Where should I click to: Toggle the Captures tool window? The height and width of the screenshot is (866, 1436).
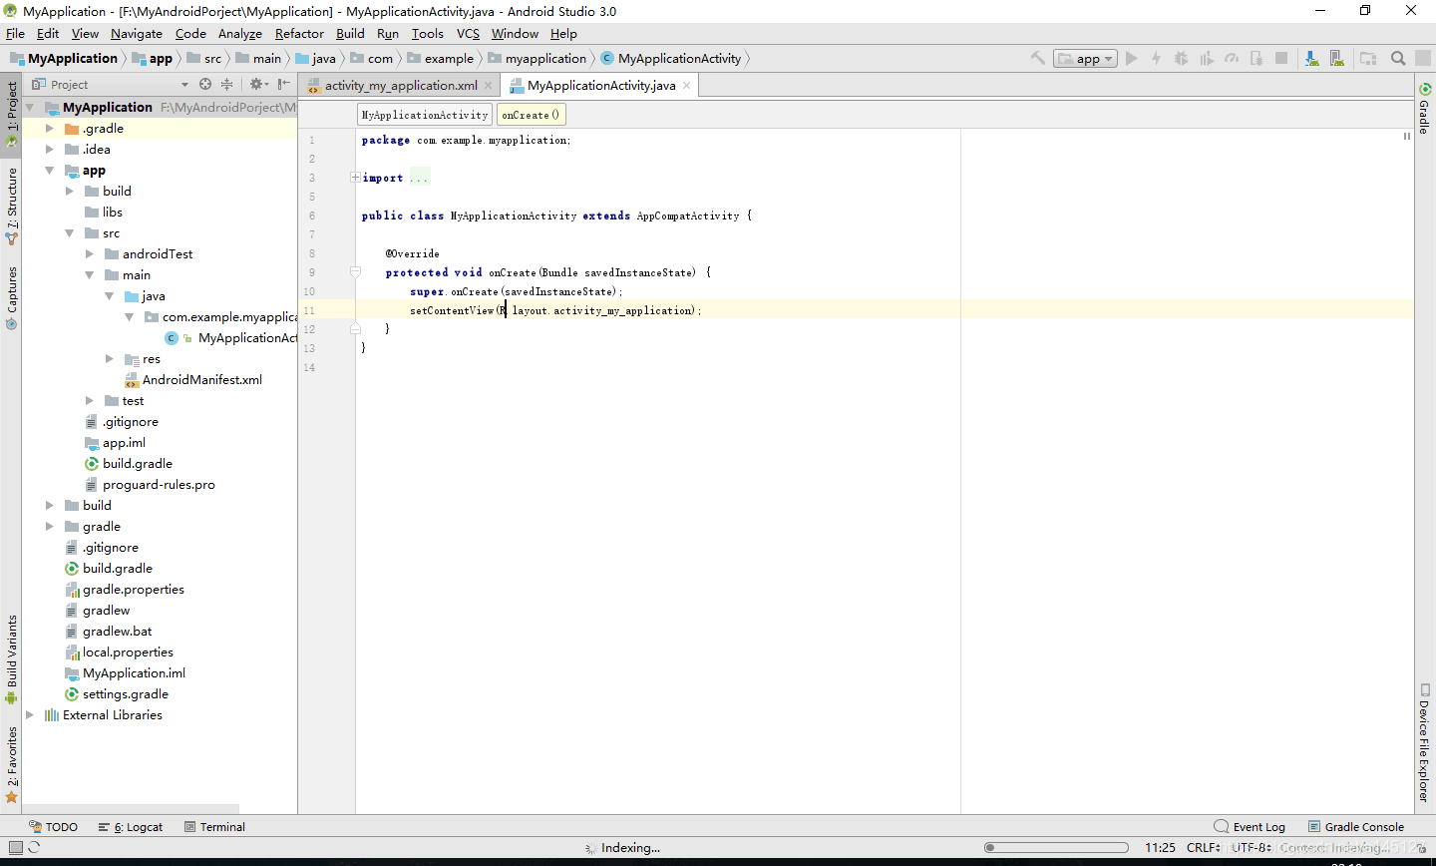click(11, 297)
